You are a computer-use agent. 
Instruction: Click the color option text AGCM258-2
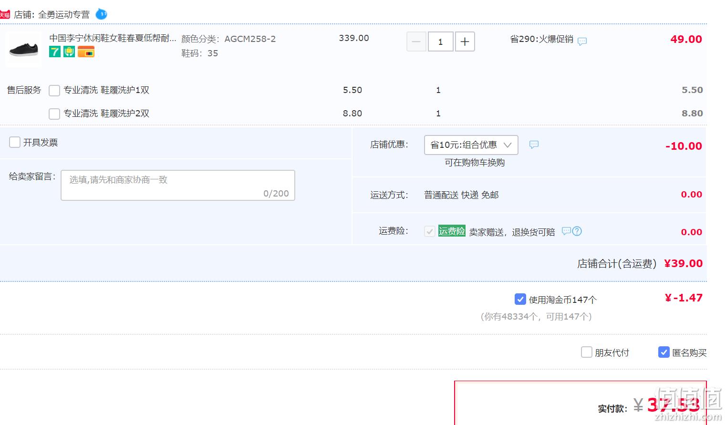[250, 39]
